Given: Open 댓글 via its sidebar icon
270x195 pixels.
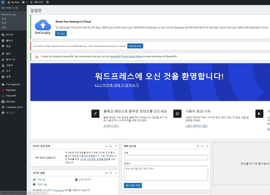Looking at the screenshot, I should click(3, 46).
